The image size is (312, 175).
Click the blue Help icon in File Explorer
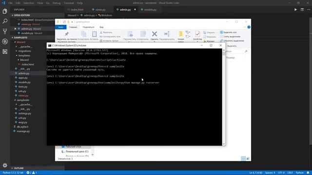click(x=249, y=27)
